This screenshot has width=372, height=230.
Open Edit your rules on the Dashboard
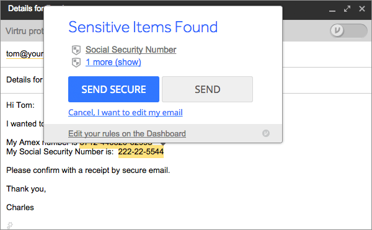pos(127,133)
